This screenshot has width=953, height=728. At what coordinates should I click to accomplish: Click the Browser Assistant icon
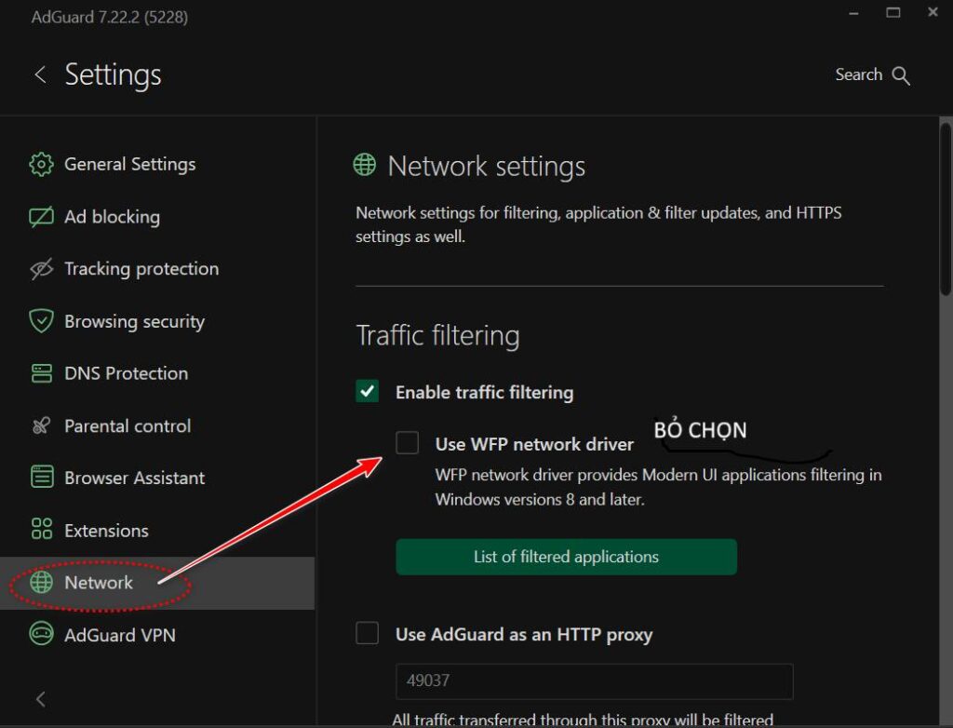tap(41, 478)
